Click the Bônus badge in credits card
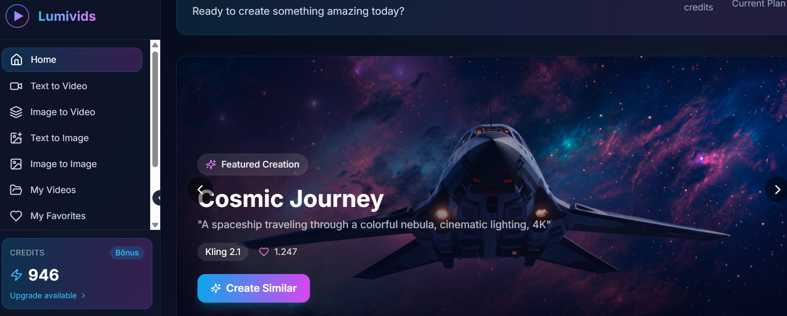Image resolution: width=787 pixels, height=316 pixels. tap(127, 253)
